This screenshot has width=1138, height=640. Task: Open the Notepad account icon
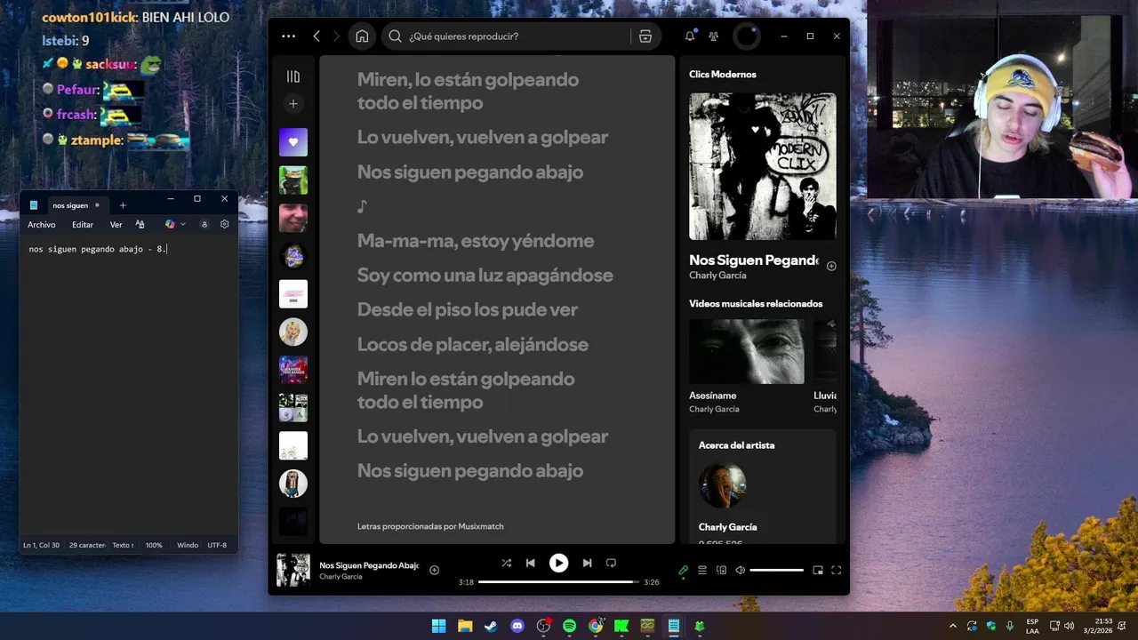pos(204,225)
